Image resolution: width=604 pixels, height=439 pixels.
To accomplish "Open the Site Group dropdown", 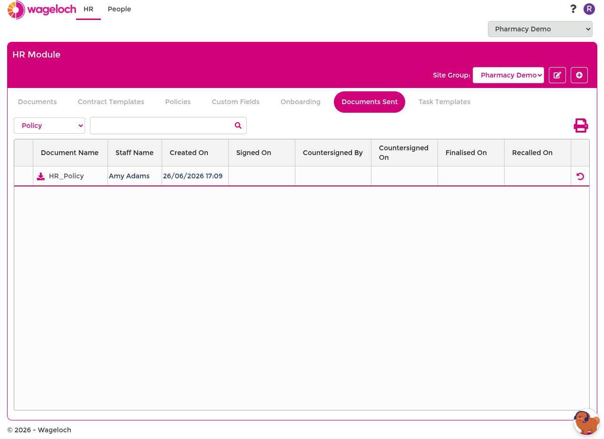I will click(508, 75).
